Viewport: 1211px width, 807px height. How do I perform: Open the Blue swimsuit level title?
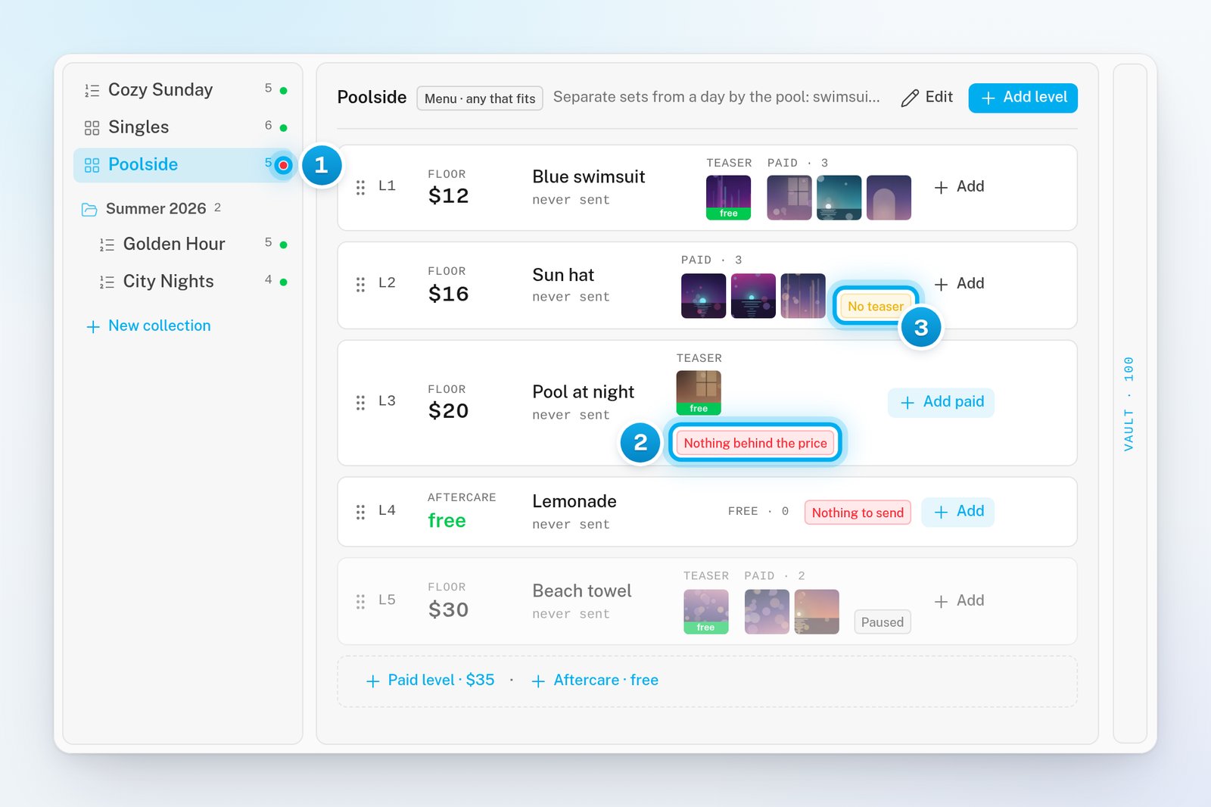pos(588,176)
